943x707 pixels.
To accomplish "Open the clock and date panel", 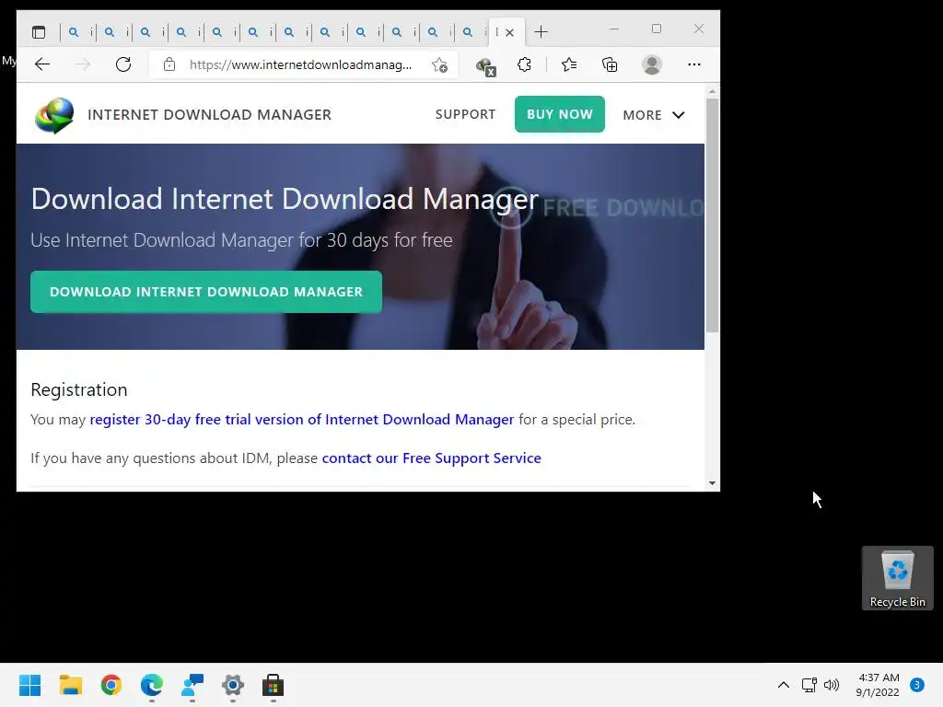I will 878,685.
